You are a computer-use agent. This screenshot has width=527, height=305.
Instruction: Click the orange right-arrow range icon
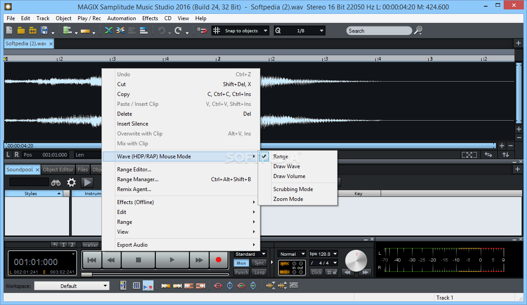pyautogui.click(x=177, y=286)
